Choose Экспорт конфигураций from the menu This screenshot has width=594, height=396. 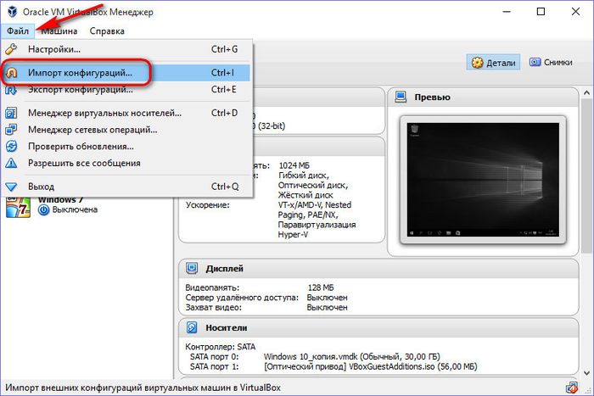tap(80, 90)
